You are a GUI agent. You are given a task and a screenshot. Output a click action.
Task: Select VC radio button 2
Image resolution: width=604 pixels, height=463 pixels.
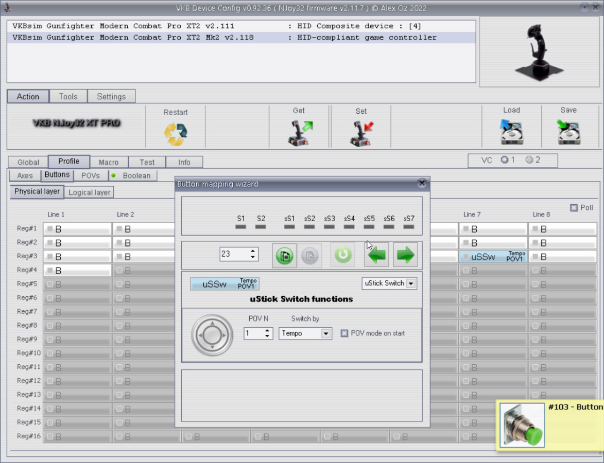click(529, 160)
